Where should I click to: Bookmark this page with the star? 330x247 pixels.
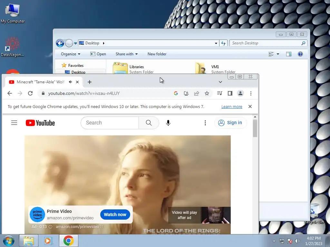[x=207, y=93]
